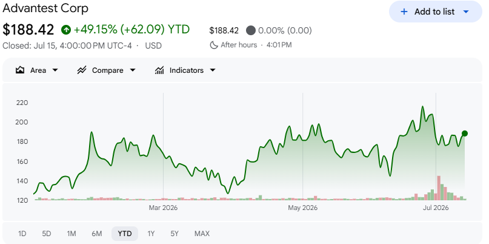Viewport: 489px width, 244px height.
Task: Click the Indicators chart icon
Action: [x=159, y=70]
